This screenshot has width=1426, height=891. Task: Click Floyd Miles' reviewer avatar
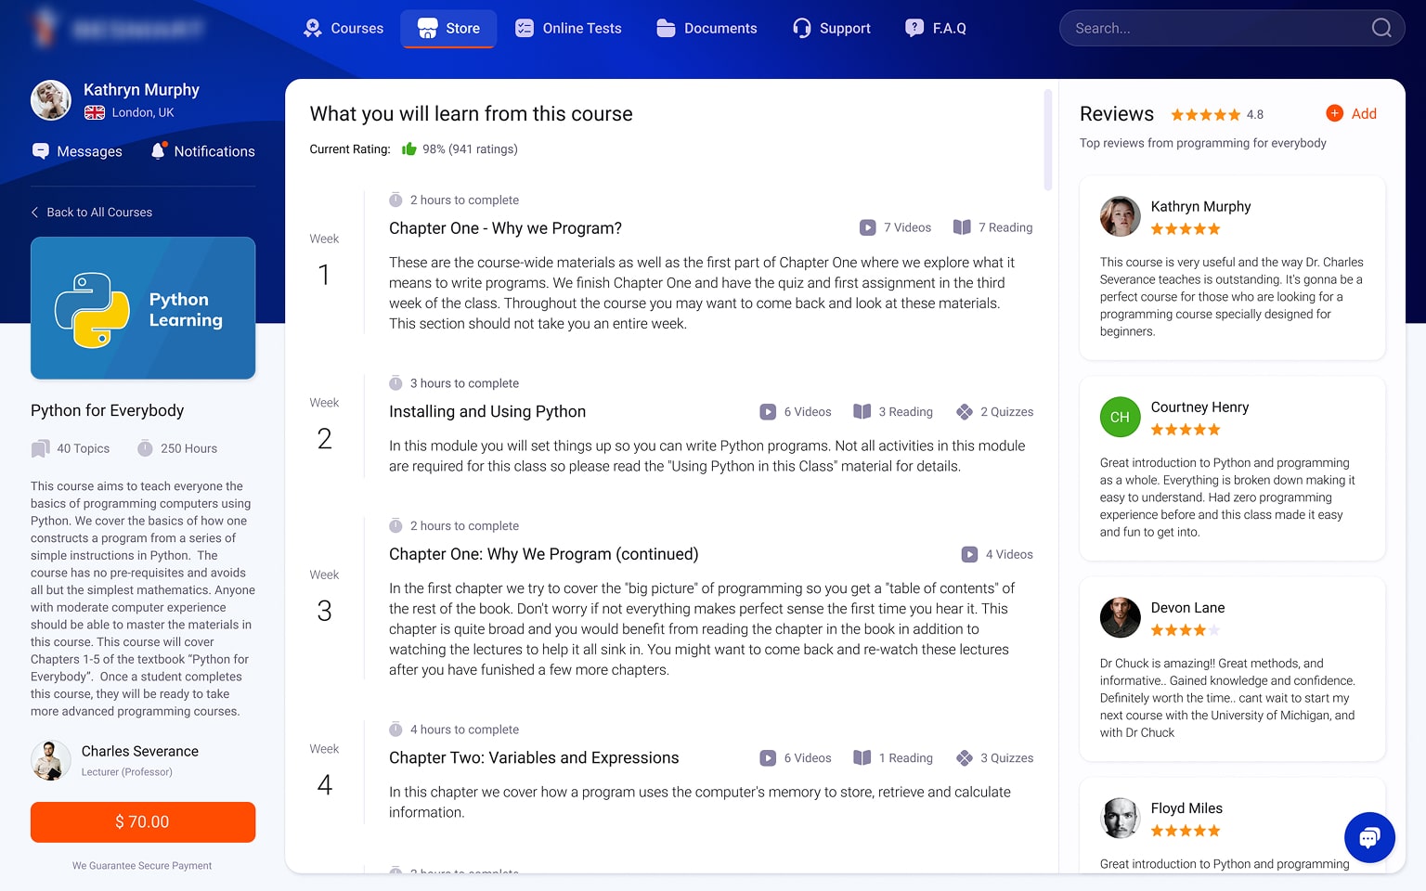[1121, 818]
